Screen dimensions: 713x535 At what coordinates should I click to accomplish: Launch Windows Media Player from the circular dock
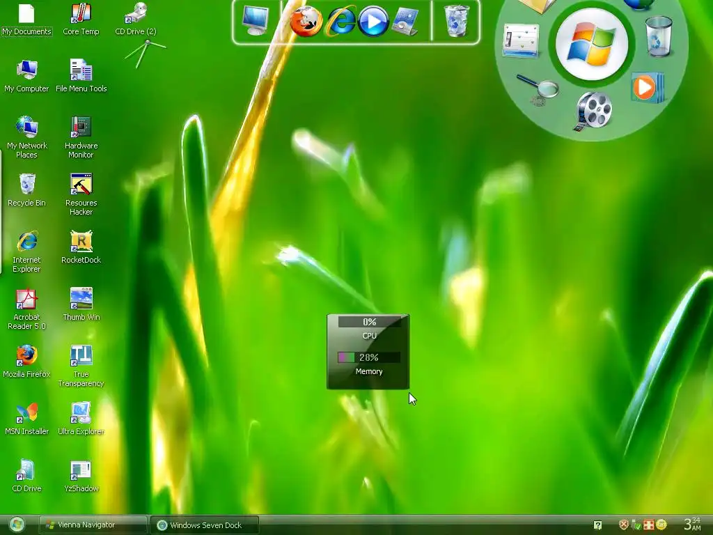tap(647, 88)
